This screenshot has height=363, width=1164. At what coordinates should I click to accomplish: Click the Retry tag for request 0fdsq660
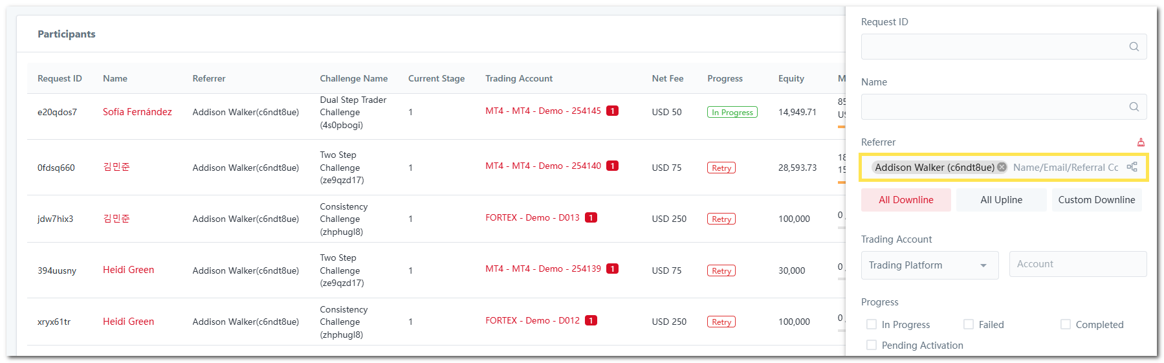(721, 168)
